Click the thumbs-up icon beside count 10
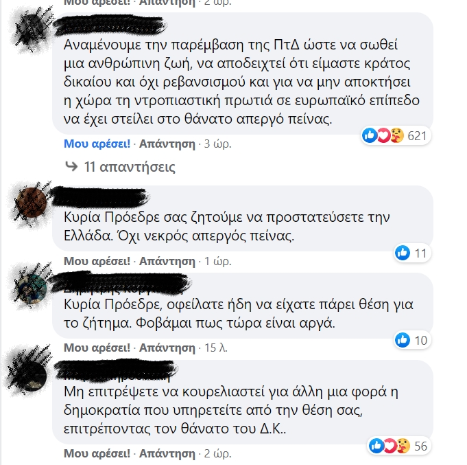 coord(403,340)
